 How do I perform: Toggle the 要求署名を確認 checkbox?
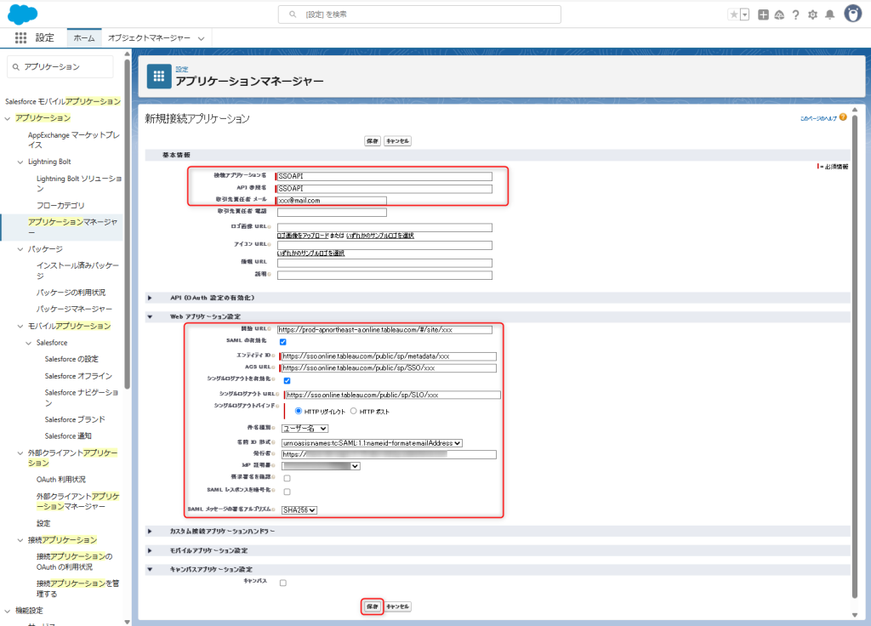coord(287,478)
